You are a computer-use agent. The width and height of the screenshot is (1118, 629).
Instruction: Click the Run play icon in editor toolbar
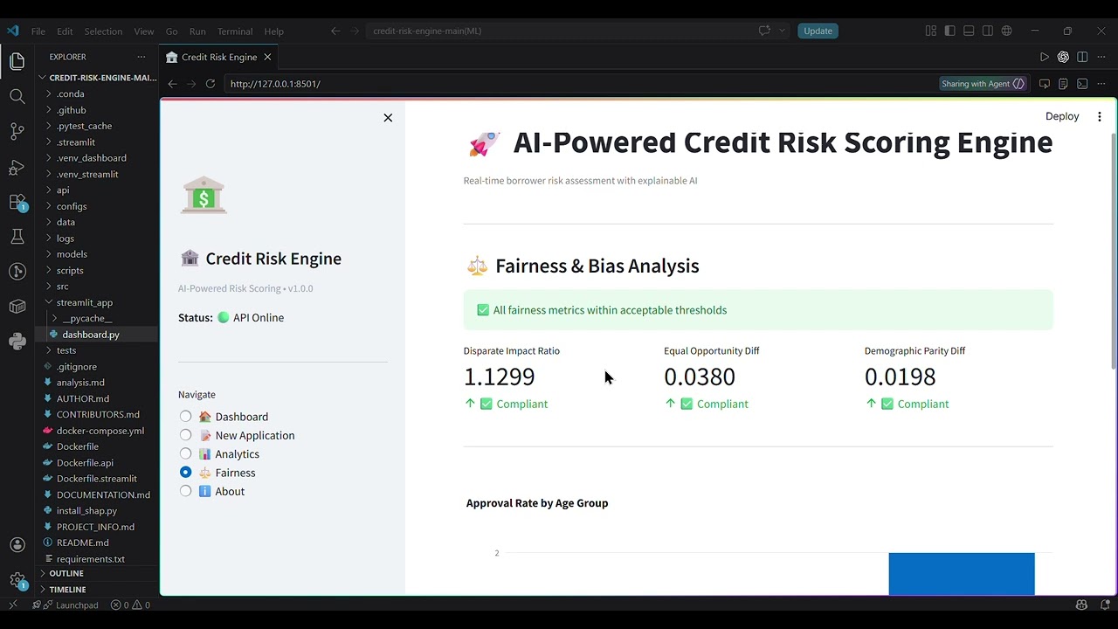pos(1044,57)
